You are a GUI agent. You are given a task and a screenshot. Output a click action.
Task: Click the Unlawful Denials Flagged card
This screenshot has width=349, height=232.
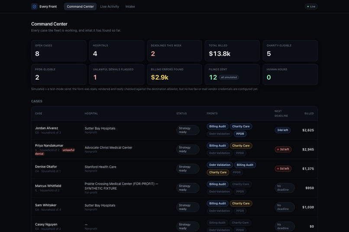(116, 74)
